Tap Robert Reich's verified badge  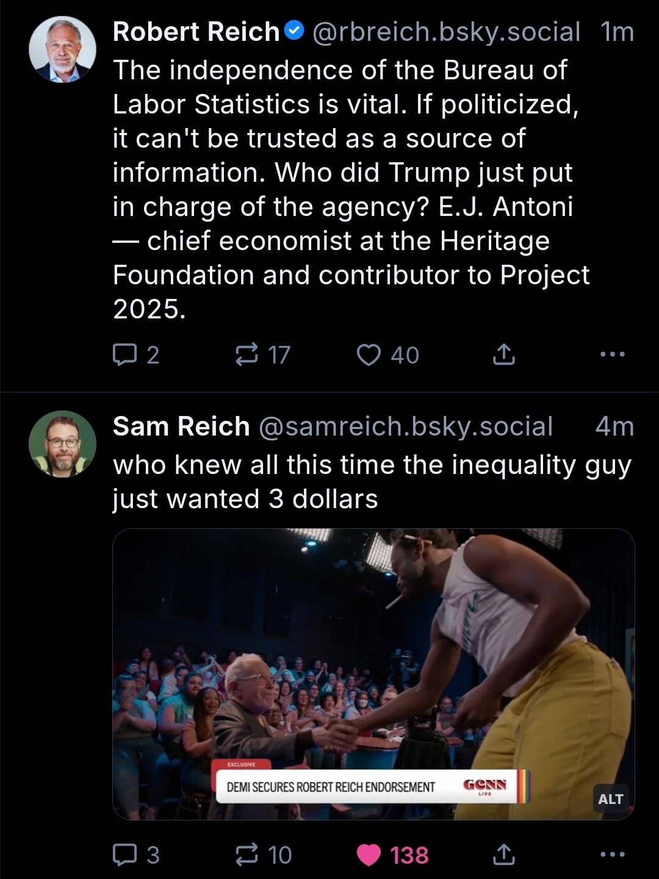(295, 30)
